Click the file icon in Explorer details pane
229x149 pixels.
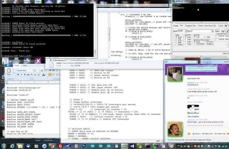coord(51,65)
